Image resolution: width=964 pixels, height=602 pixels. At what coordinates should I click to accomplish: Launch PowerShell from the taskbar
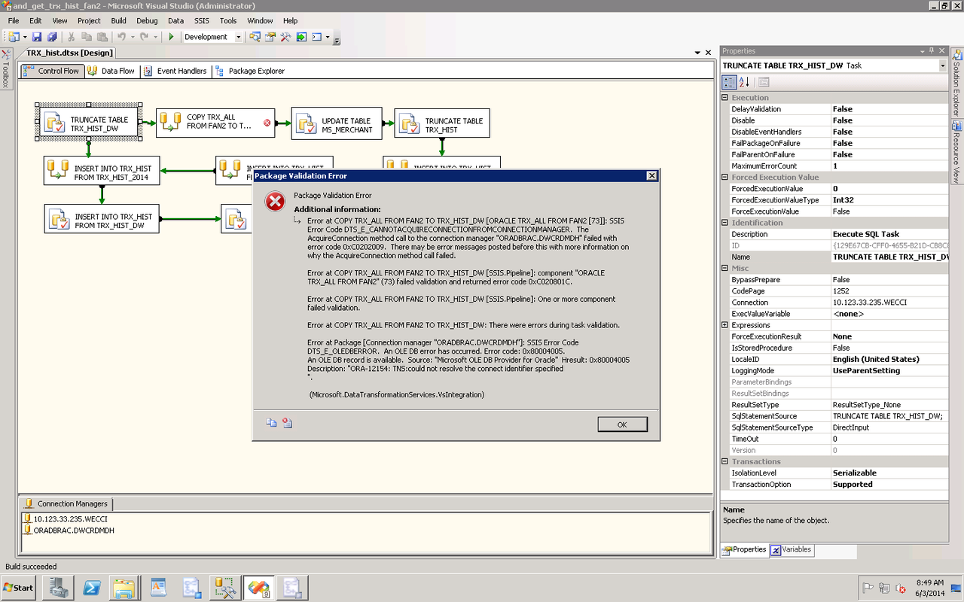click(x=92, y=587)
